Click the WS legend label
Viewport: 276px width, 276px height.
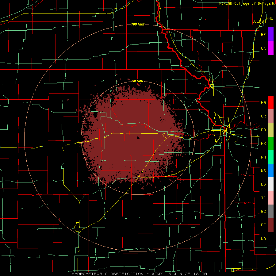(x=263, y=171)
